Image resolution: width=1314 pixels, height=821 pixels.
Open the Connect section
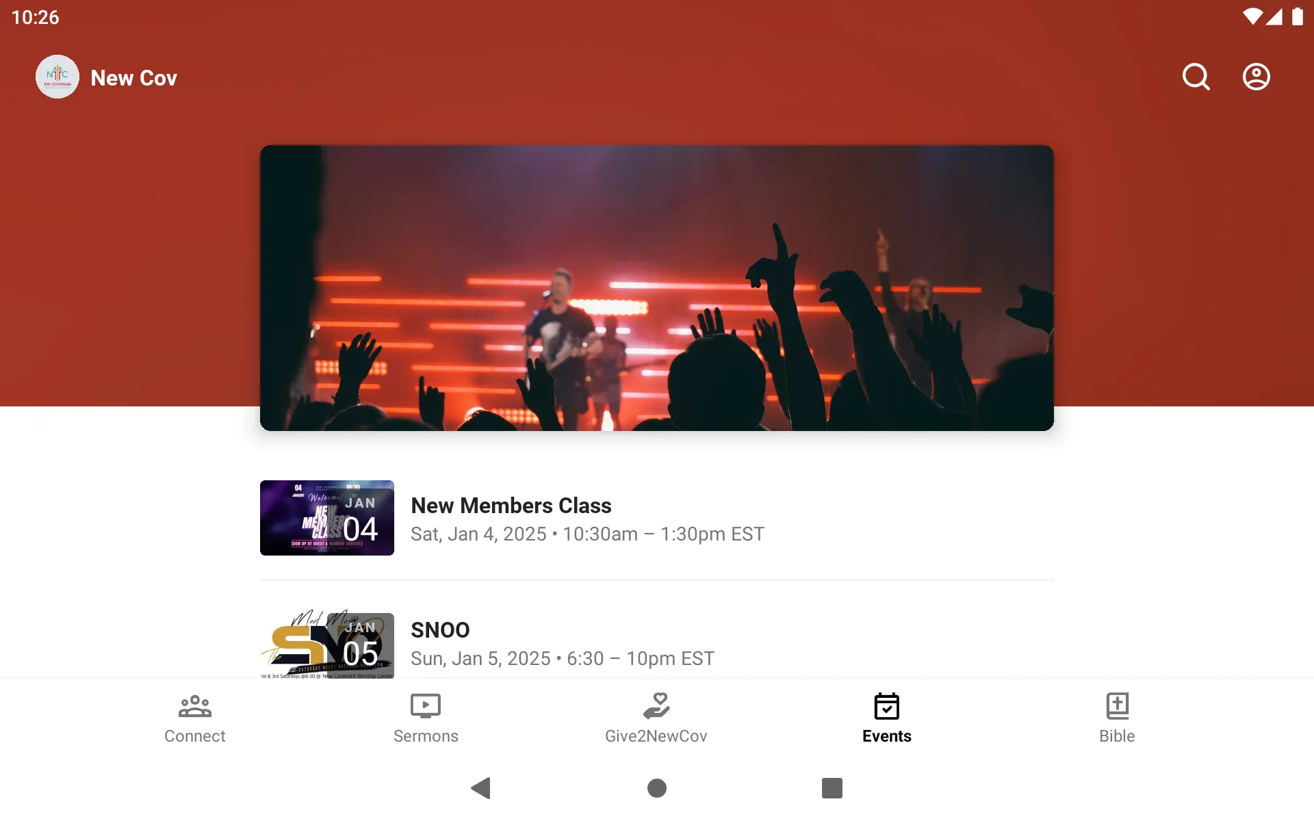[x=194, y=717]
